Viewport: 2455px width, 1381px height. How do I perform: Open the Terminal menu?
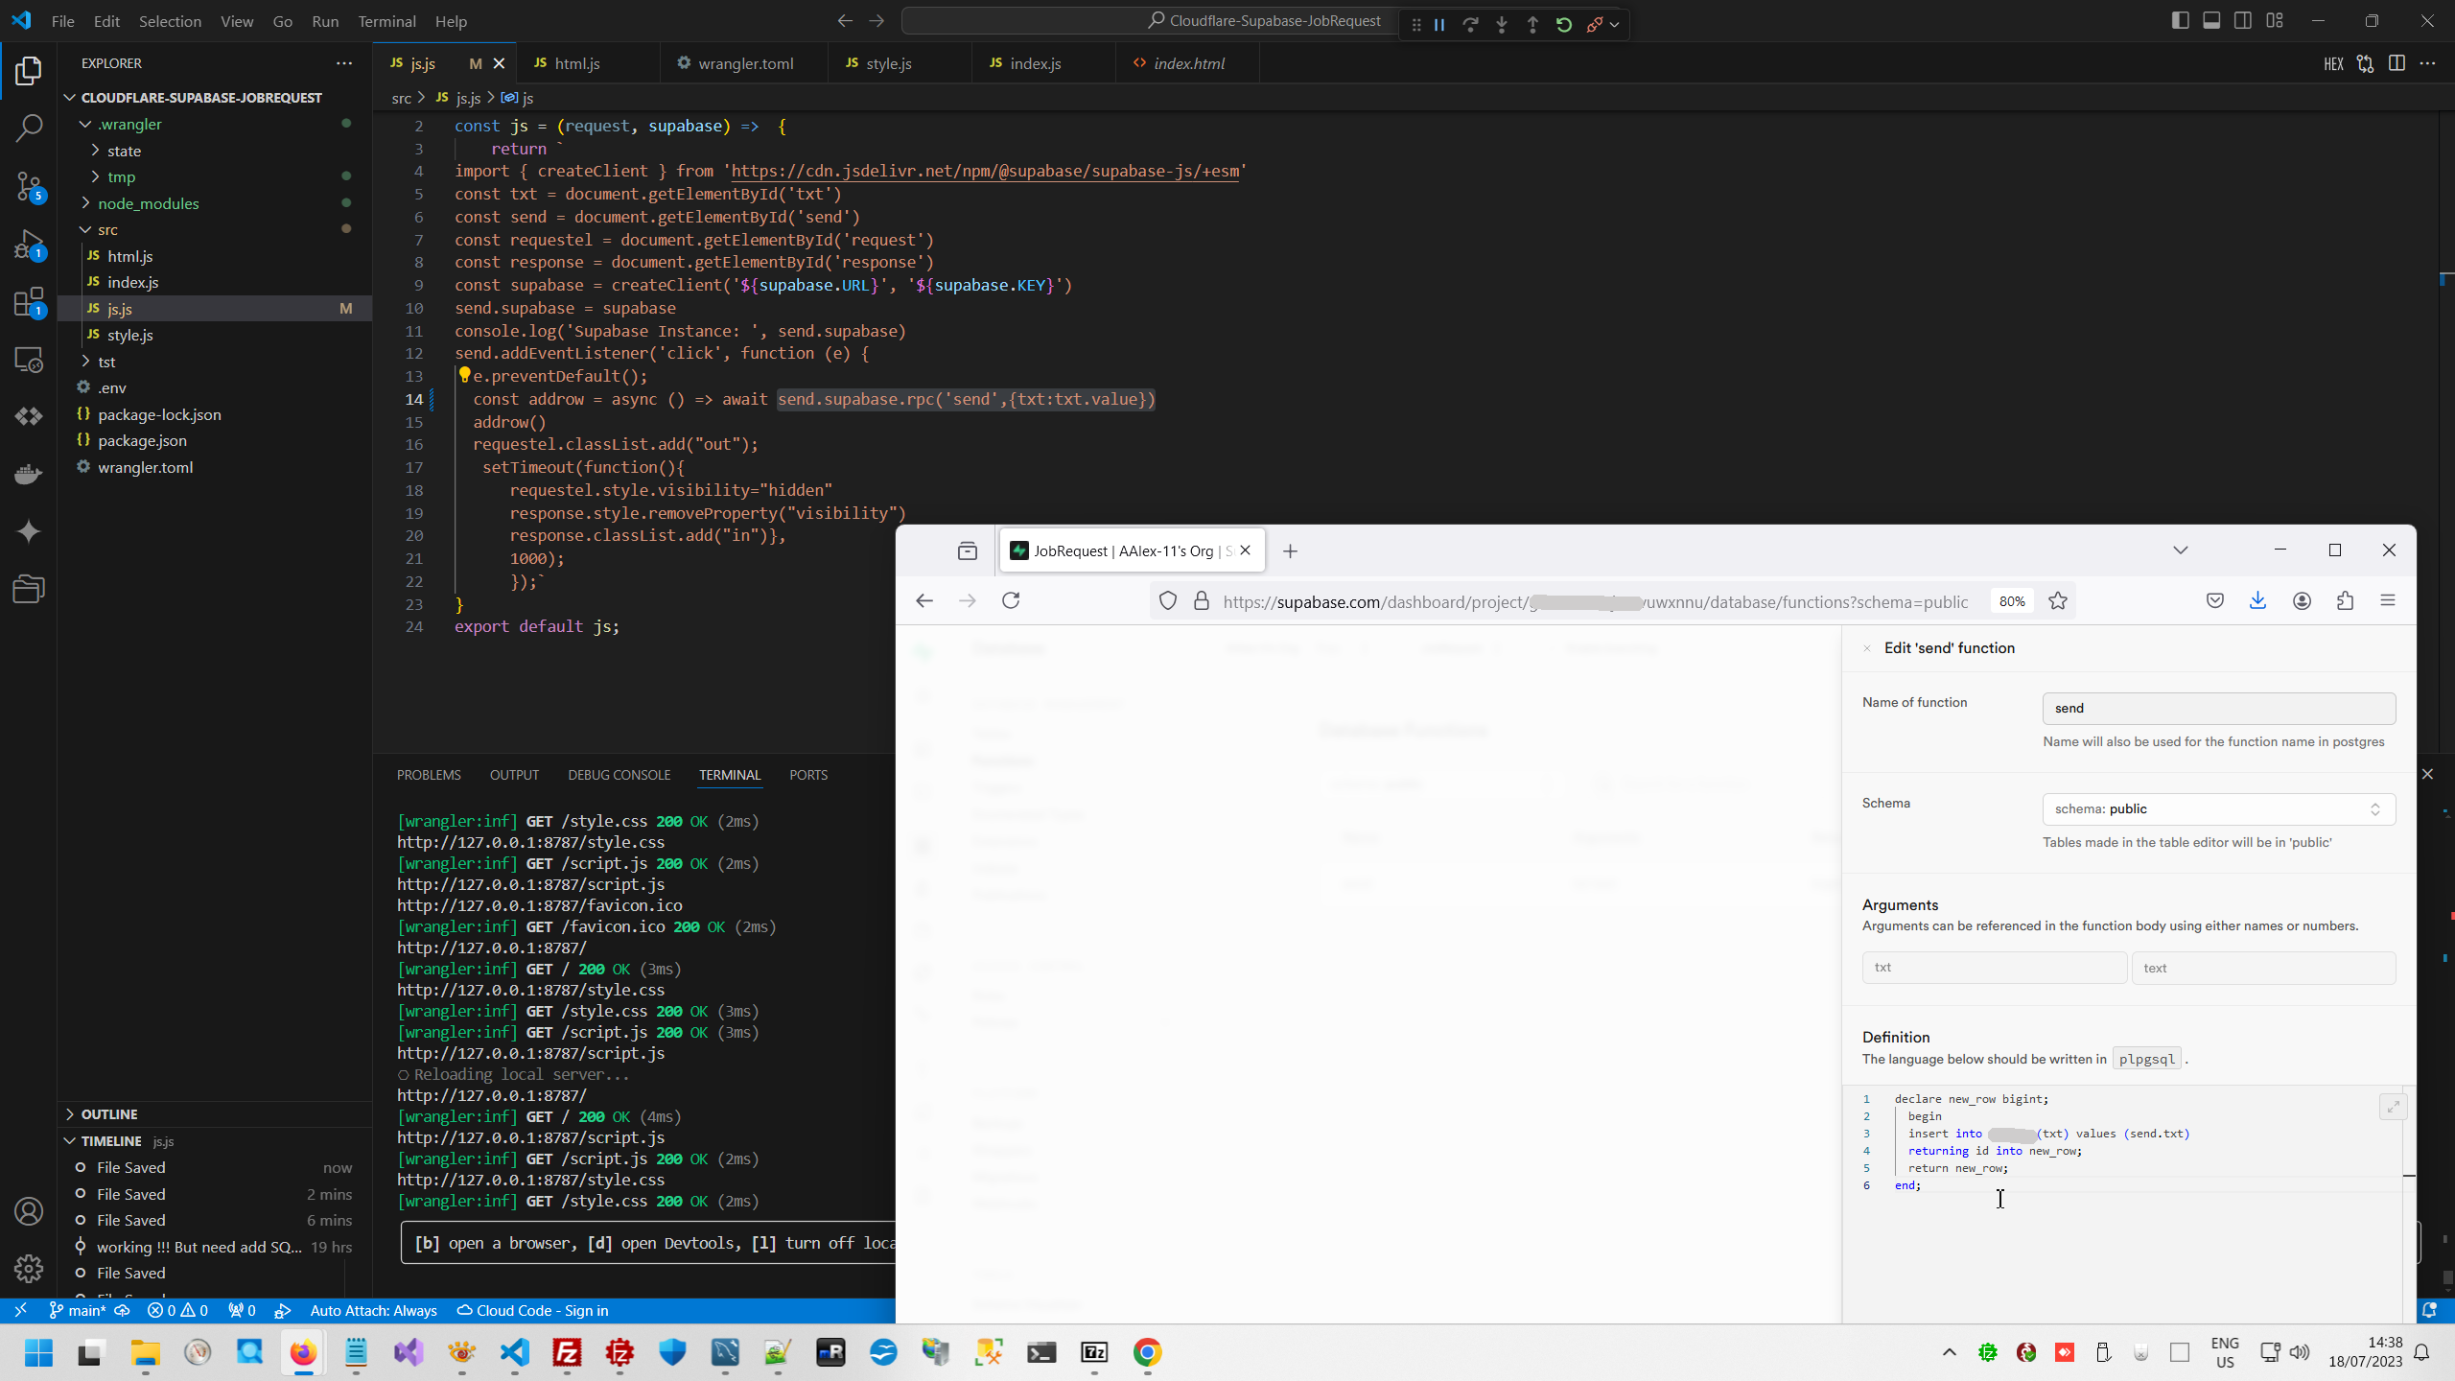386,21
